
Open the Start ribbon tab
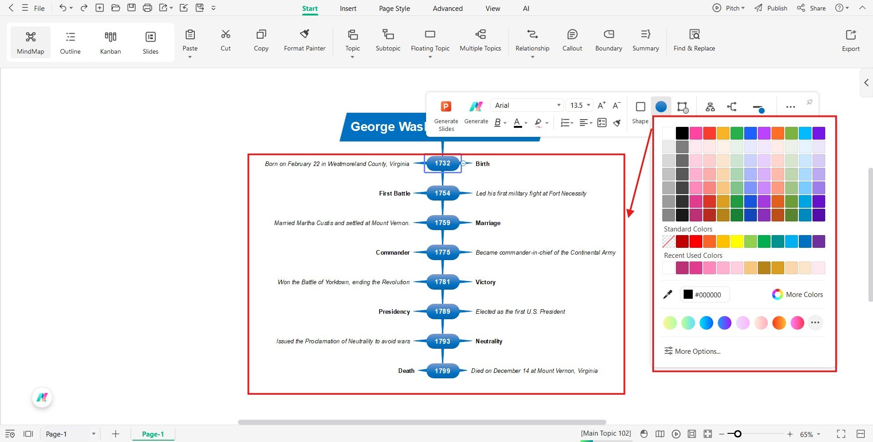(310, 8)
